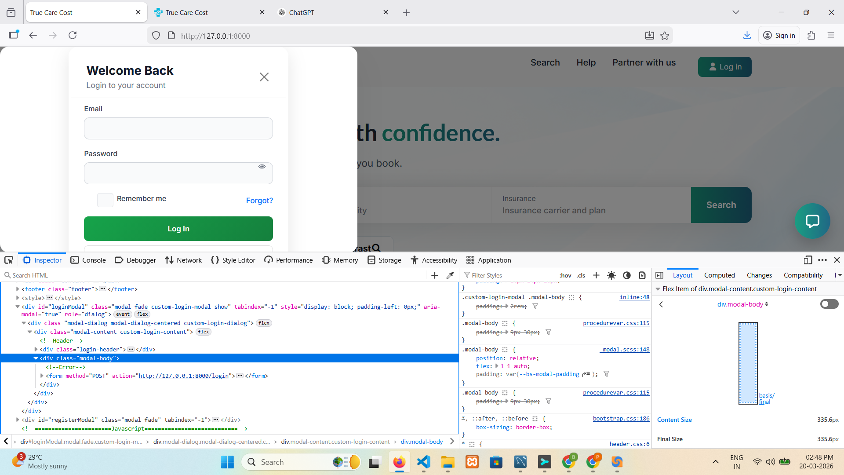Toggle light color scheme simulation icon
This screenshot has height=475, width=844.
611,275
